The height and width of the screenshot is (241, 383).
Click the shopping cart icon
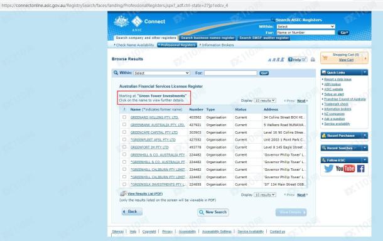[x=325, y=58]
